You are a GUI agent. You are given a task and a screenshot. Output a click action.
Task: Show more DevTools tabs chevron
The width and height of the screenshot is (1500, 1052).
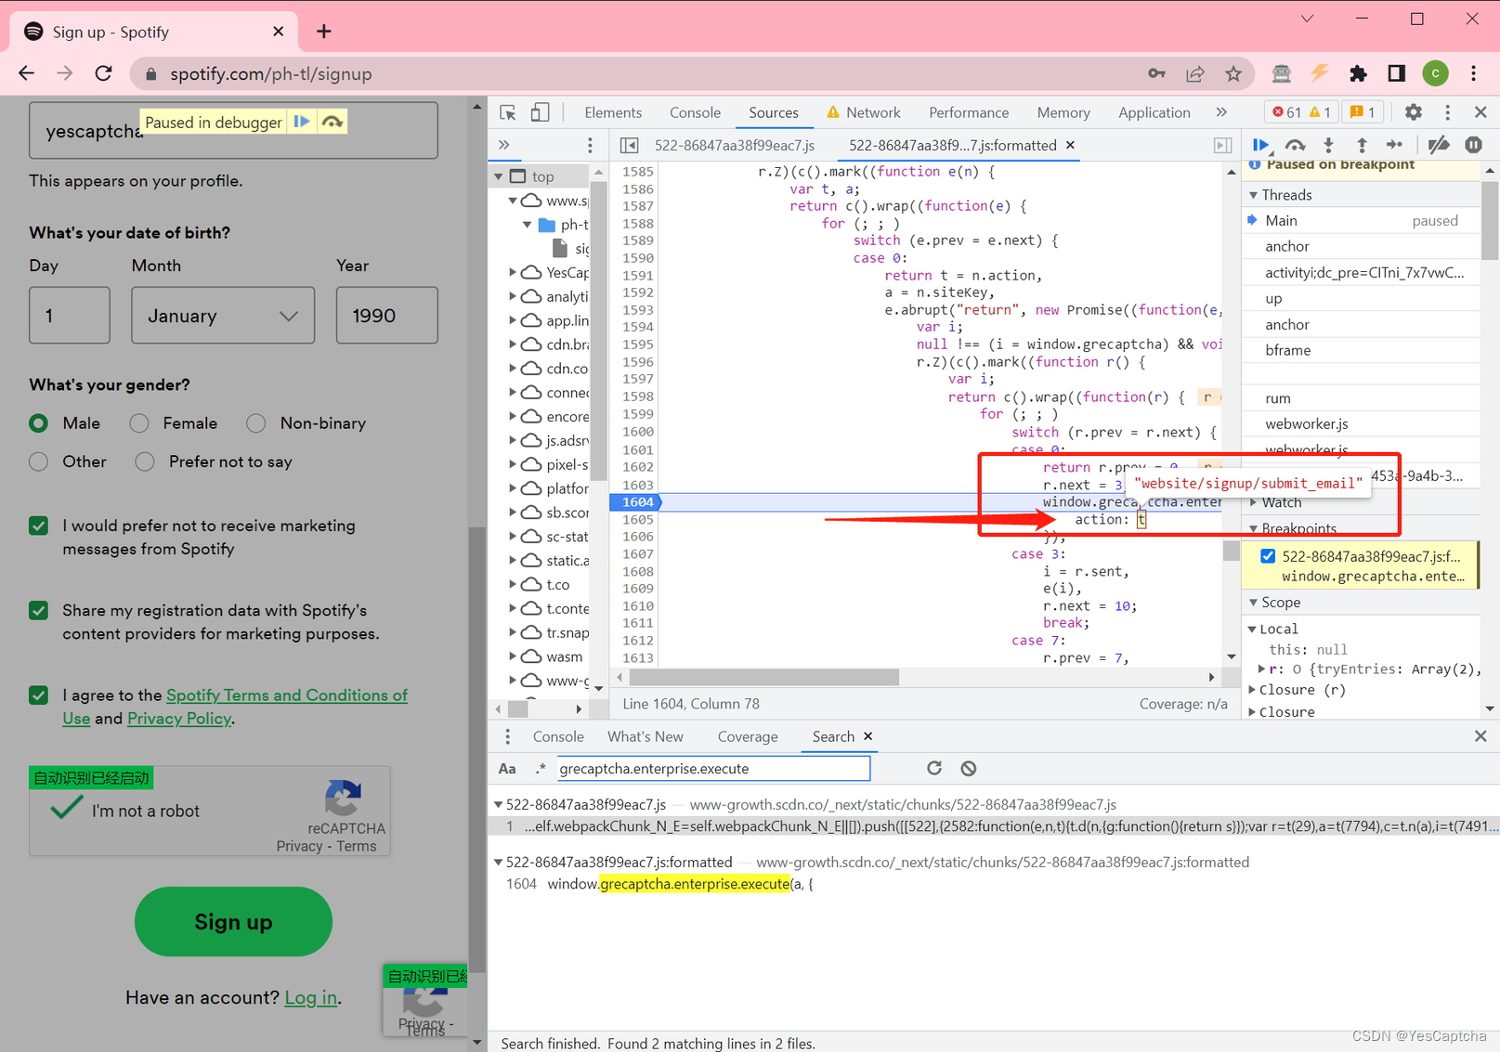point(1221,112)
